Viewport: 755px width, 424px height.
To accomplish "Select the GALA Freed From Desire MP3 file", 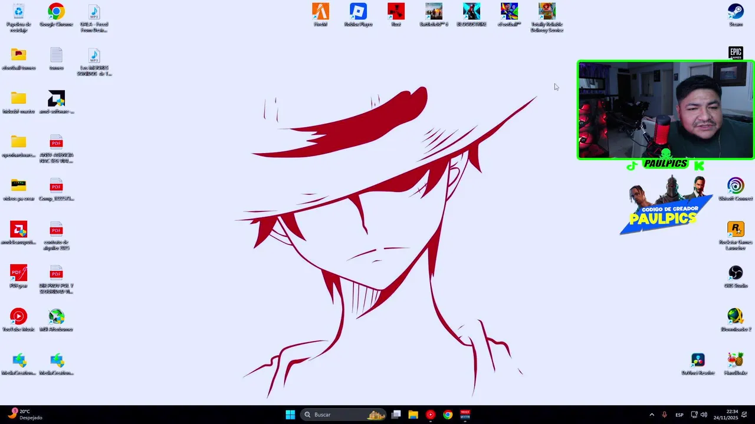I will pyautogui.click(x=94, y=18).
